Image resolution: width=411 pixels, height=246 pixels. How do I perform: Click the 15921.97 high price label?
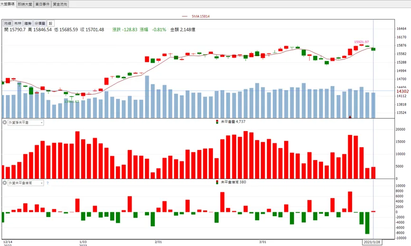[x=362, y=42]
